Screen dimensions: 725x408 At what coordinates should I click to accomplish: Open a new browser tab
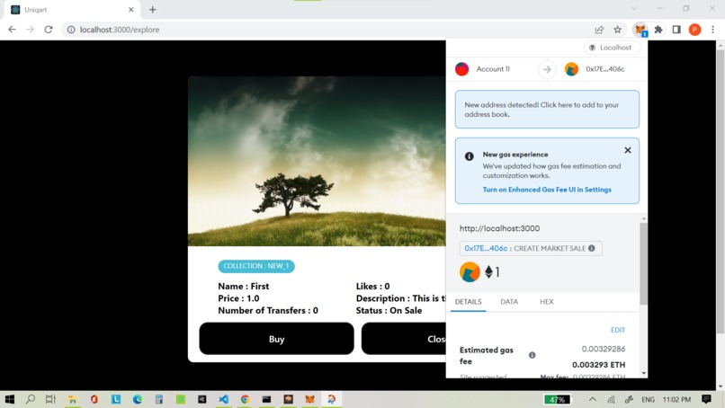tap(153, 9)
